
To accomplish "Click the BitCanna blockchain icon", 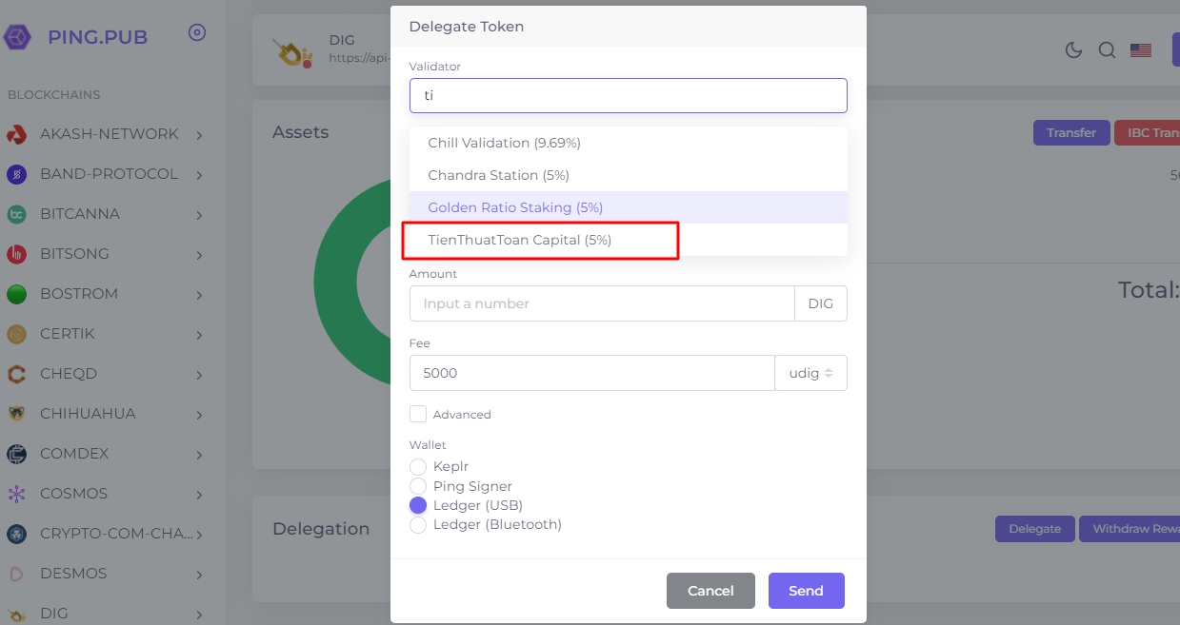I will (16, 214).
